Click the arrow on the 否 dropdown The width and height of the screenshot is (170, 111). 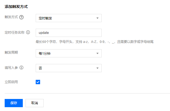pos(97,68)
